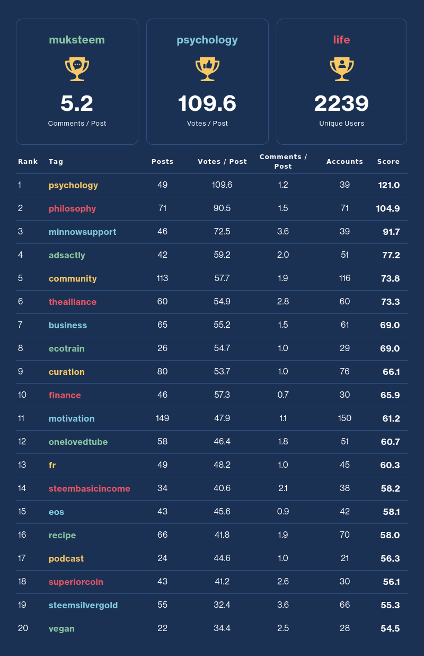The image size is (424, 656).
Task: Select score 77.2 in the adsactly row
Action: (x=391, y=256)
